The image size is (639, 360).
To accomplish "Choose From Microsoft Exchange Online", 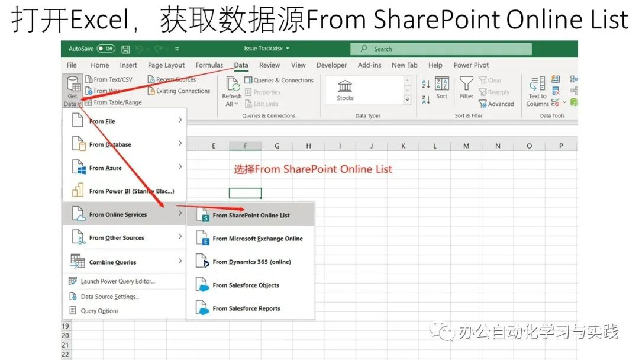I will click(251, 238).
